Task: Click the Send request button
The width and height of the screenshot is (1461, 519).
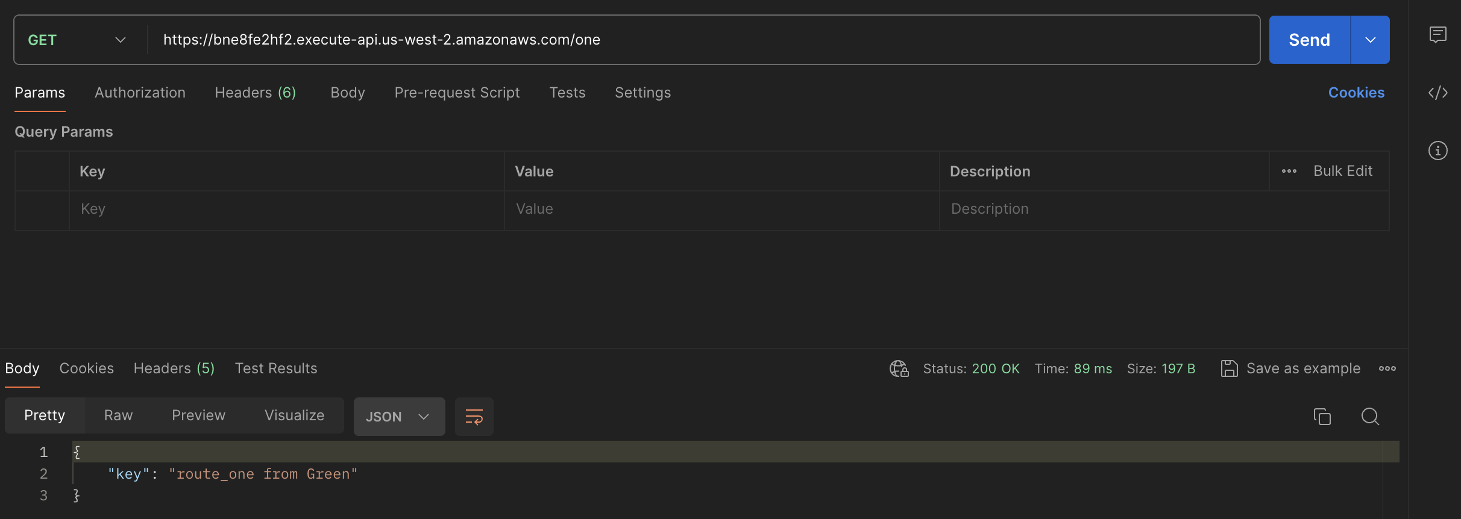Action: [1309, 40]
